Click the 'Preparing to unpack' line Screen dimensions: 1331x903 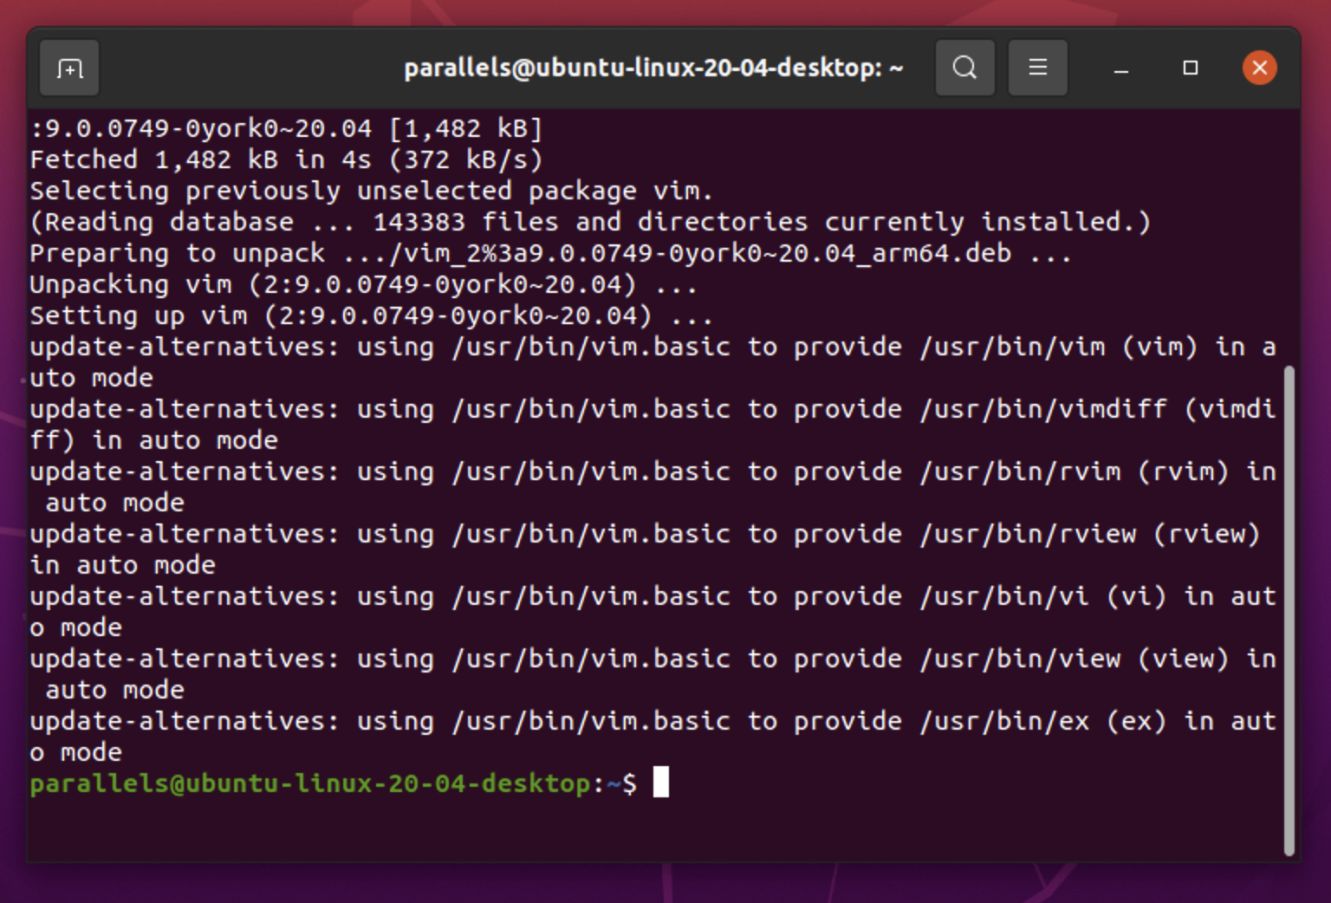550,253
